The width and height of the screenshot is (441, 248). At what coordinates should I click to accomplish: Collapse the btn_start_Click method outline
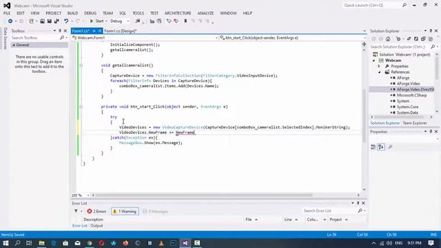(81, 107)
